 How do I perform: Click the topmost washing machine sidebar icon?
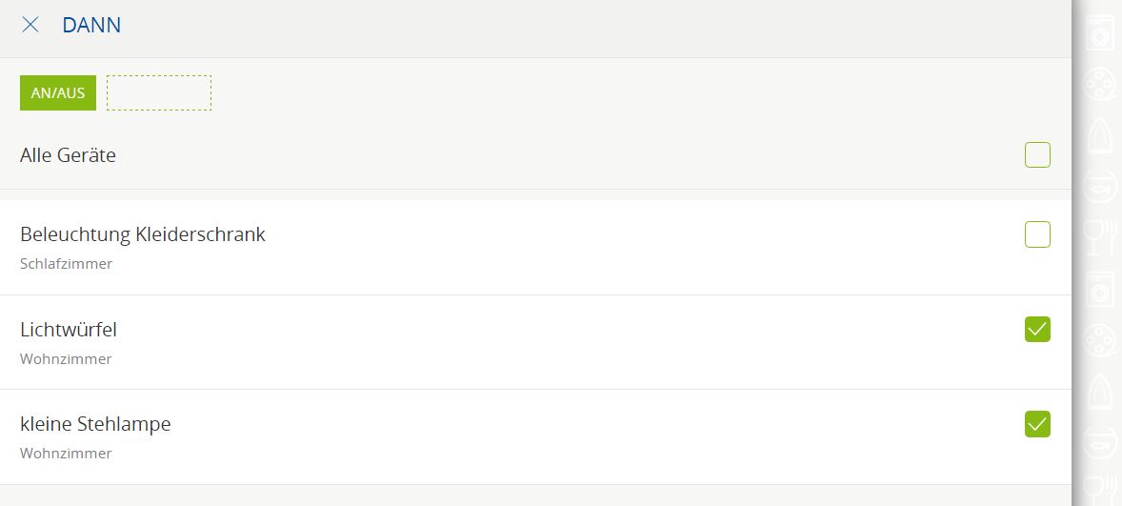(1100, 33)
